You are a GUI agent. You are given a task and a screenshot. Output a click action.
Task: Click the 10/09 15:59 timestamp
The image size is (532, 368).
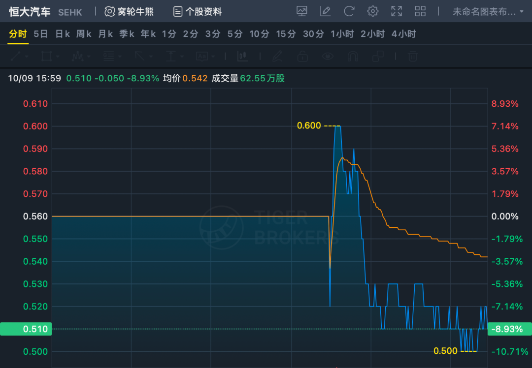(x=34, y=79)
